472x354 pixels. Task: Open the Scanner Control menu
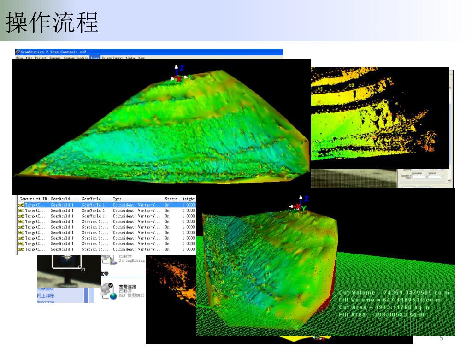[76, 58]
